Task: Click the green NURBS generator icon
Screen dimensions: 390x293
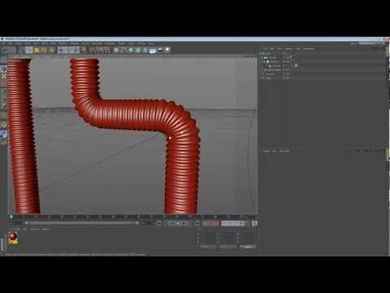Action: tap(131, 50)
